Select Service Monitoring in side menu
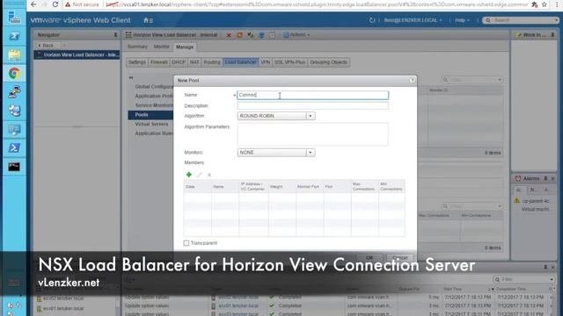 coord(154,105)
